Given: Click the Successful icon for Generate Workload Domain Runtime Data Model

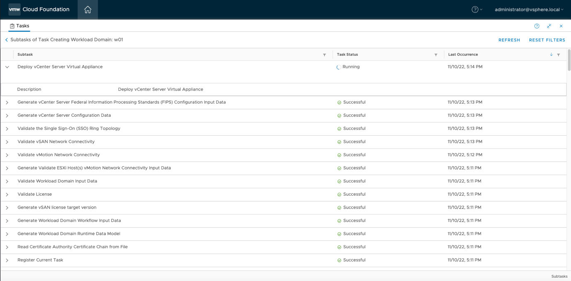Looking at the screenshot, I should tap(339, 234).
